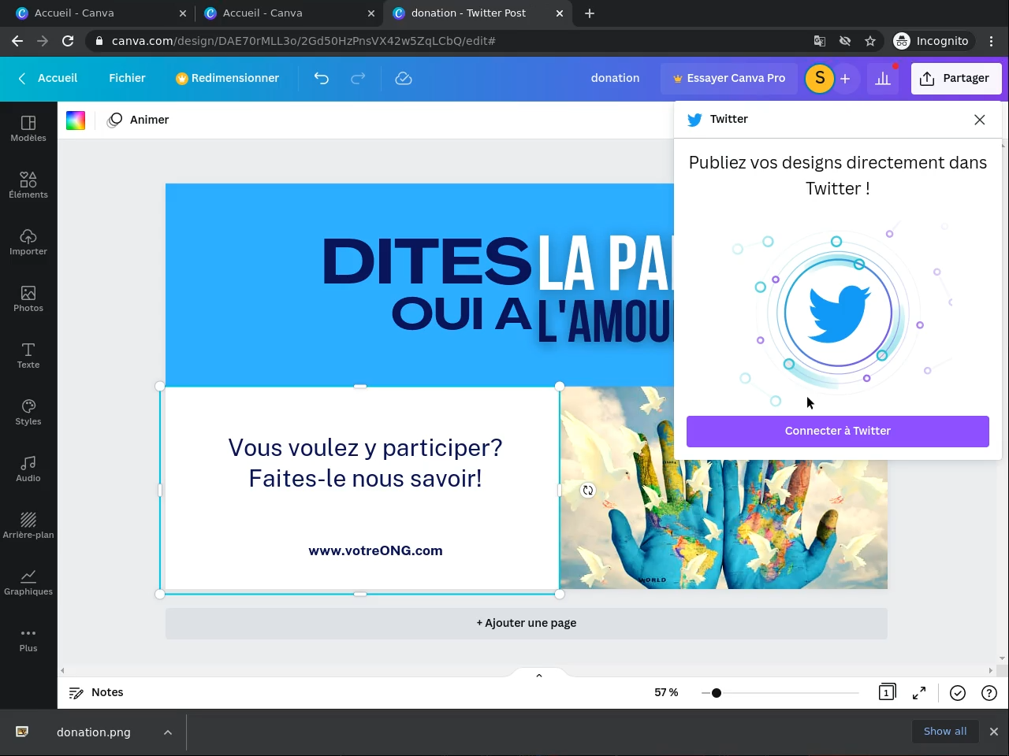Open a new browser tab

(x=590, y=13)
